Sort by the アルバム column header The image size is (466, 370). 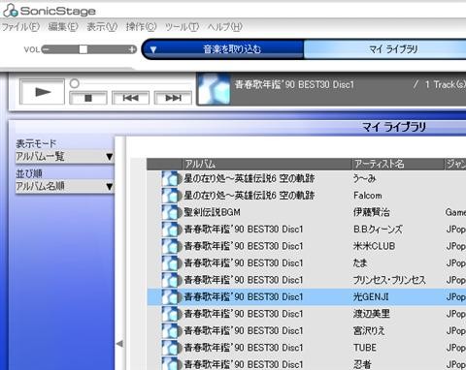click(266, 164)
